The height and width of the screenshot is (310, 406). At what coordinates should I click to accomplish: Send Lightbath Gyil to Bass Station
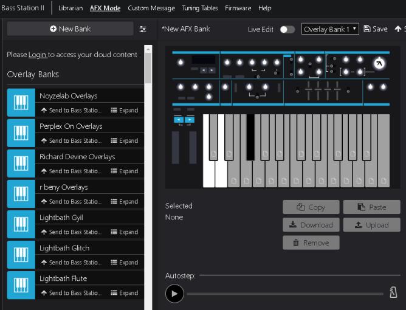click(x=71, y=232)
